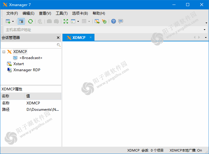
Task: Click the window resize grip corner
Action: click(207, 152)
